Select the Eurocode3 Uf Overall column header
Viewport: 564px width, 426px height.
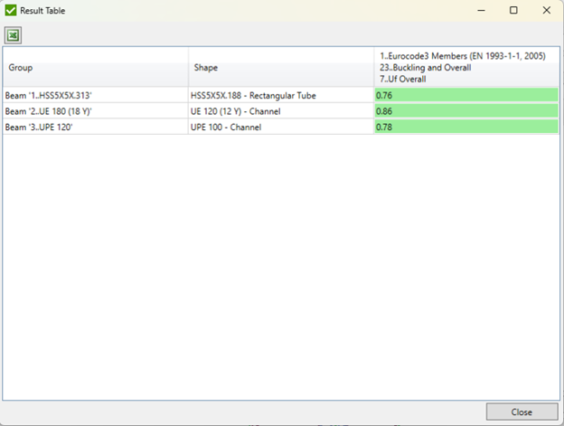(466, 67)
